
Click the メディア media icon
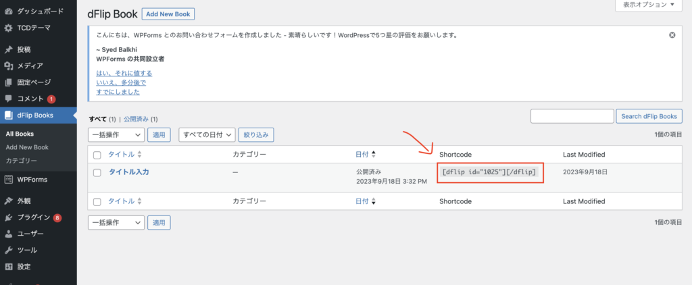pyautogui.click(x=8, y=66)
